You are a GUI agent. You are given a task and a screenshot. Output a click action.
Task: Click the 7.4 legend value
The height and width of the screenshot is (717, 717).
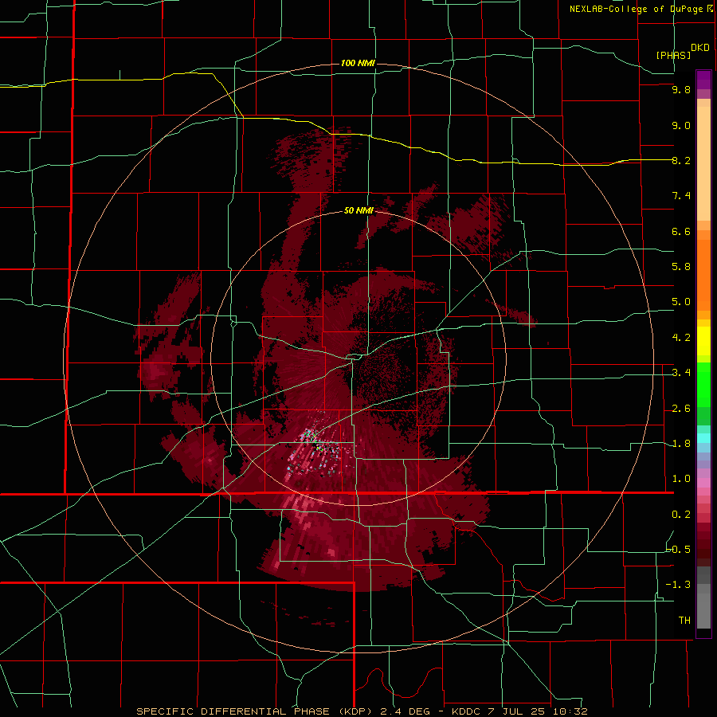pyautogui.click(x=681, y=196)
